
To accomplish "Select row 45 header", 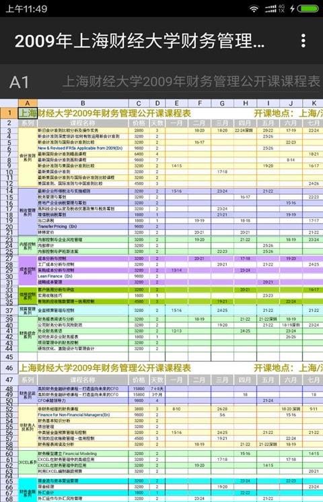I will point(9,357).
